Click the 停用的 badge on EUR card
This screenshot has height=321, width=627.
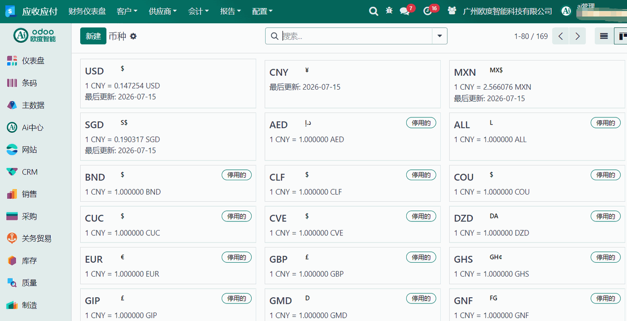[x=236, y=257]
